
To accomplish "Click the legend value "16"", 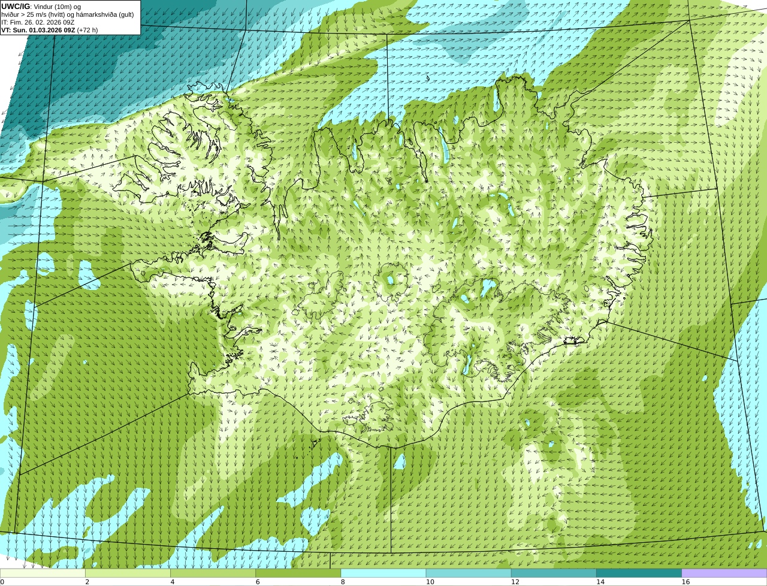I will pyautogui.click(x=686, y=582).
